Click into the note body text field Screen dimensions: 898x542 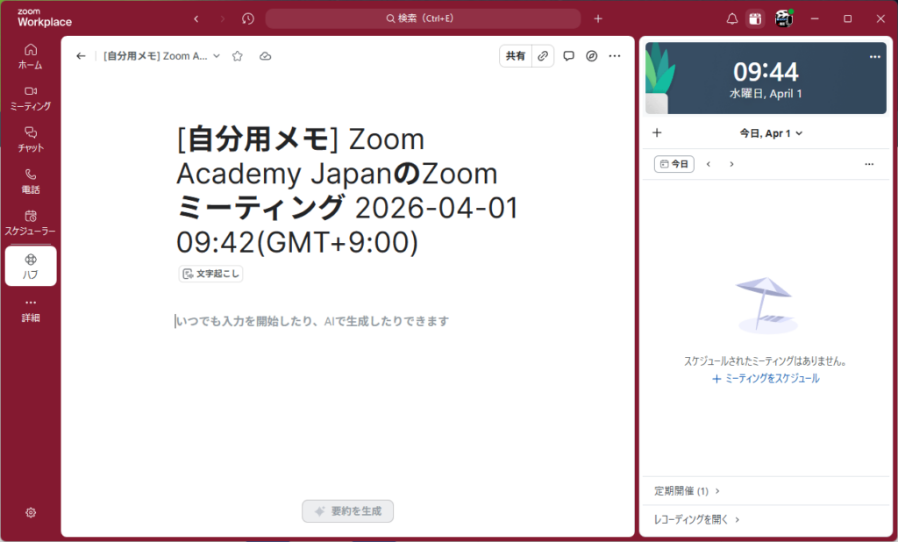(351, 322)
